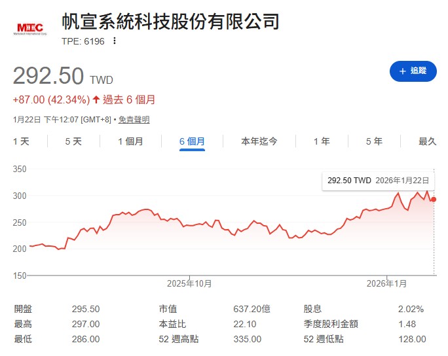This screenshot has height=356, width=448.
Task: Choose the 最久 max range tab
Action: point(428,141)
